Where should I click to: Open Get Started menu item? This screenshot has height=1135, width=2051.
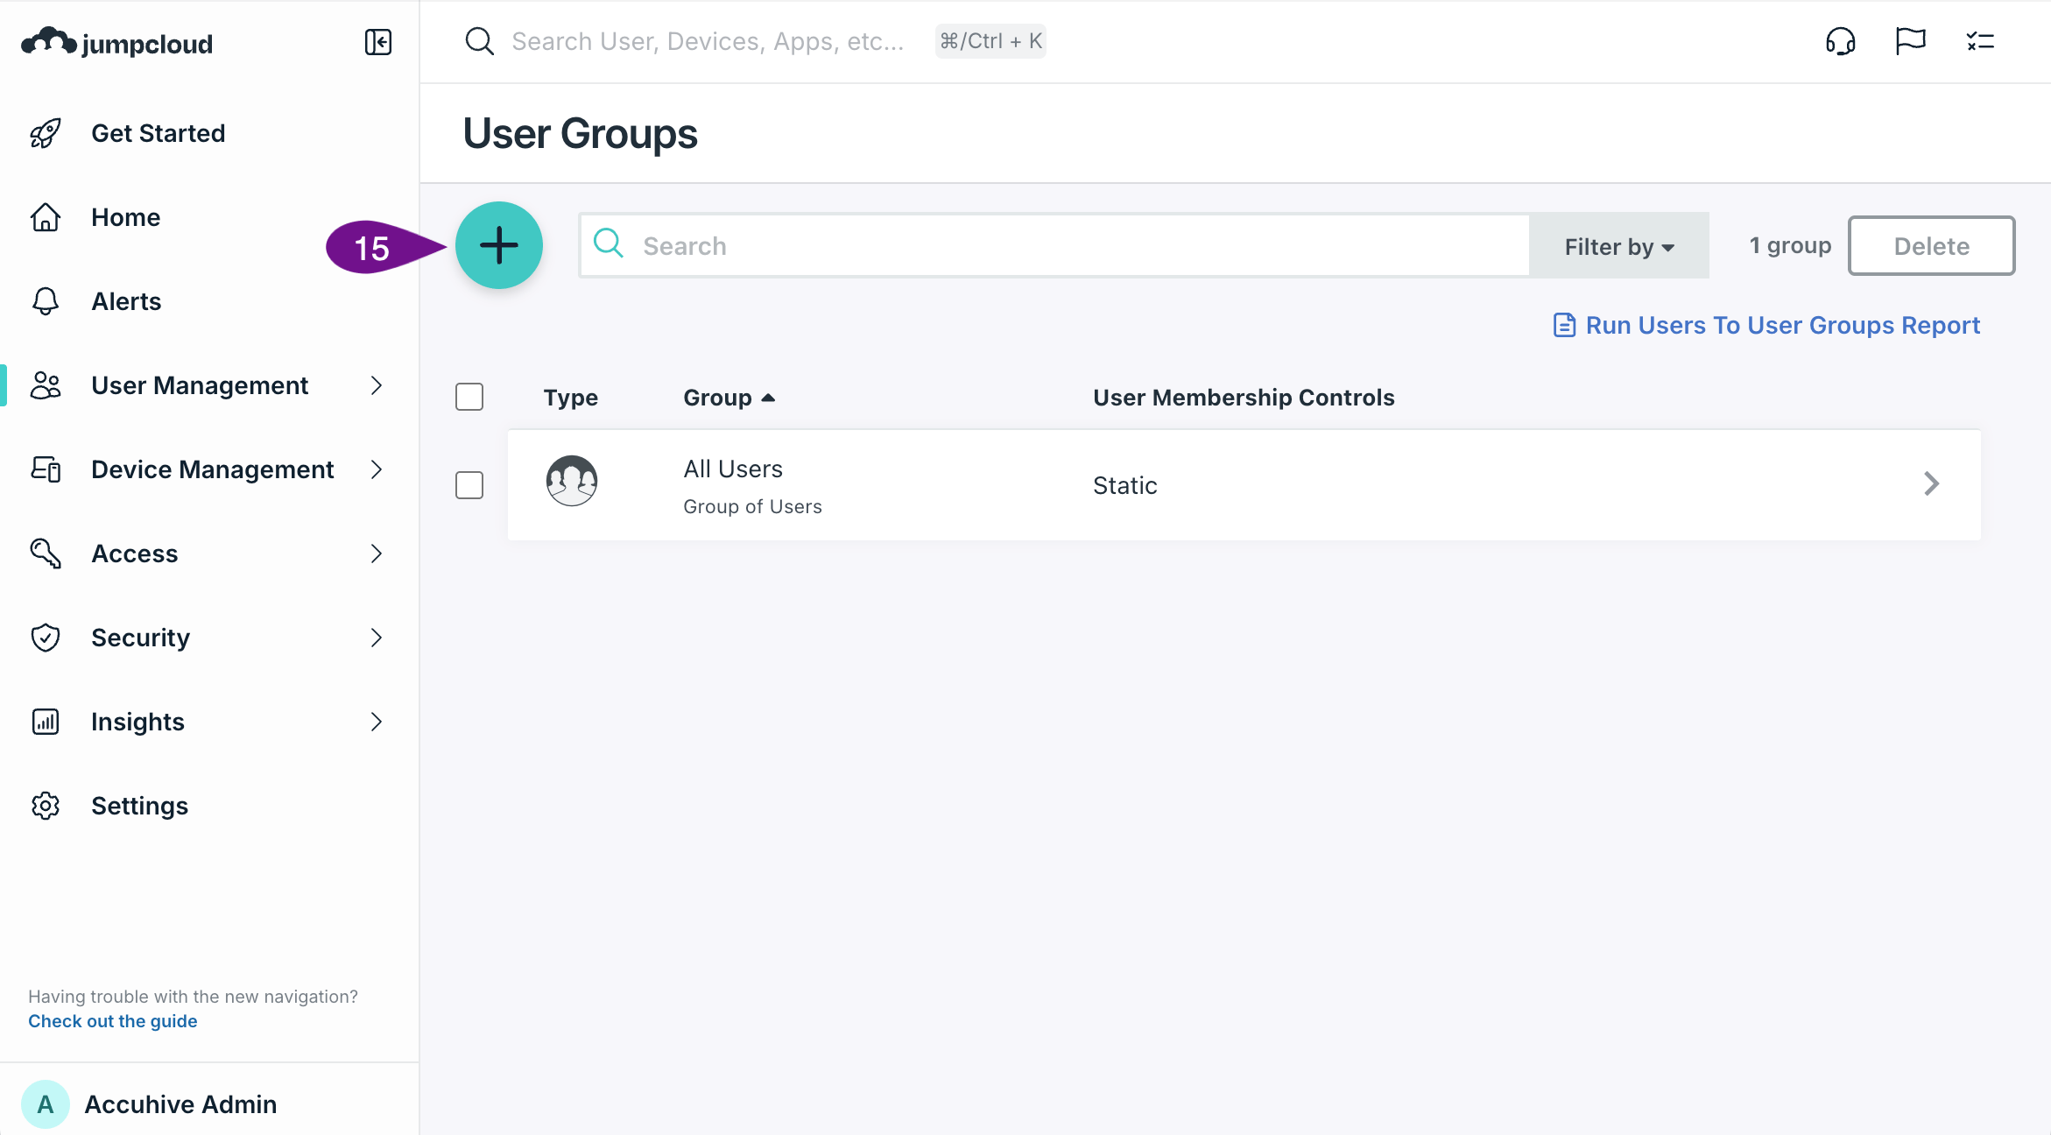pos(159,133)
